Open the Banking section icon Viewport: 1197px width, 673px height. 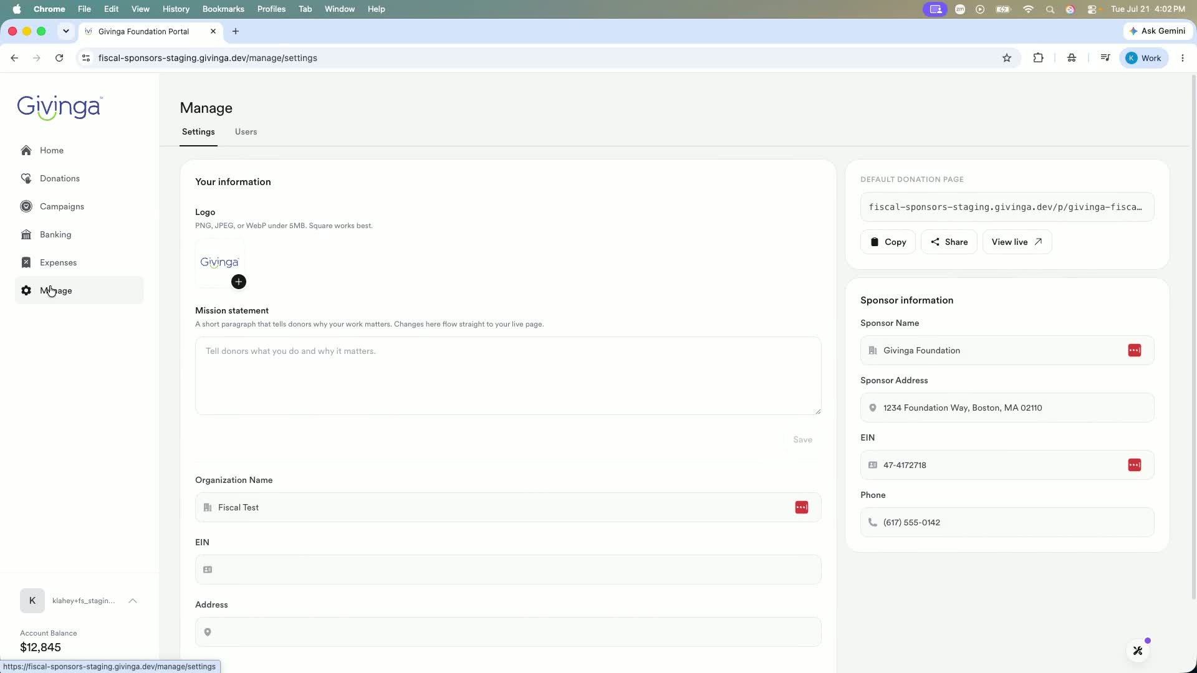26,234
